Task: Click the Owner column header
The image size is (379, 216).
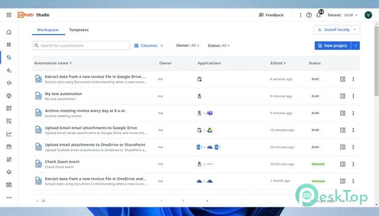Action: click(x=165, y=63)
